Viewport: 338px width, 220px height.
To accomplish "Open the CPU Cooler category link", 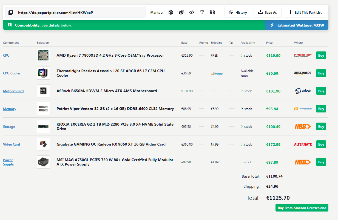I will click(12, 73).
